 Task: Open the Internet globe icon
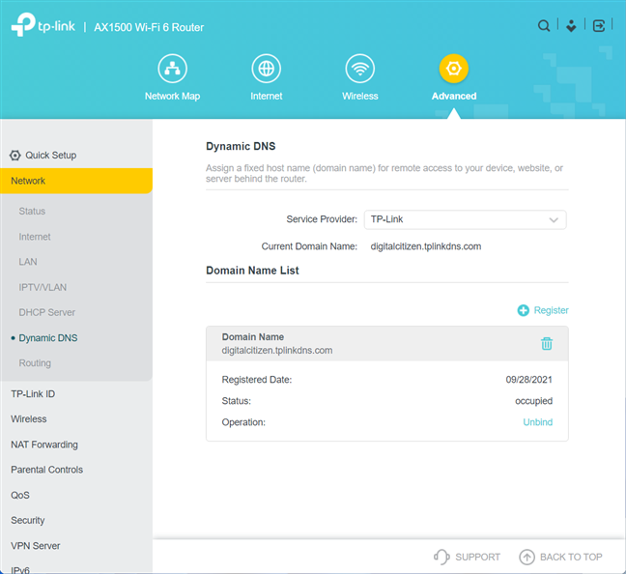tap(266, 69)
